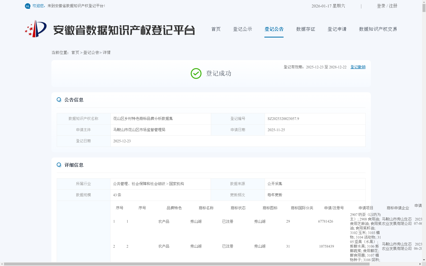Click the 所属行业 label cell
This screenshot has height=266, width=426.
click(84, 184)
